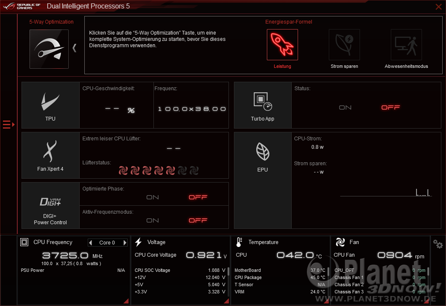Turn Optimierte Phase ON
This screenshot has width=446, height=306.
tap(153, 197)
